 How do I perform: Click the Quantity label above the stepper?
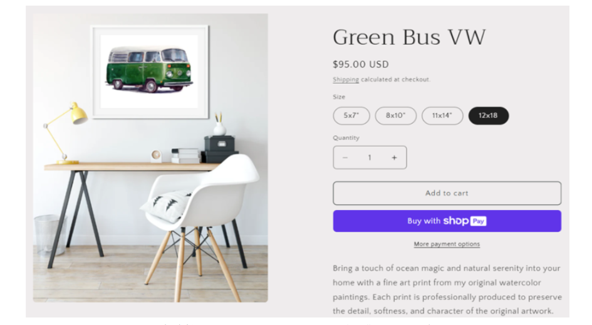click(x=346, y=138)
